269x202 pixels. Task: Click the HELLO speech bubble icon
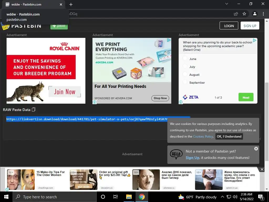point(176,154)
